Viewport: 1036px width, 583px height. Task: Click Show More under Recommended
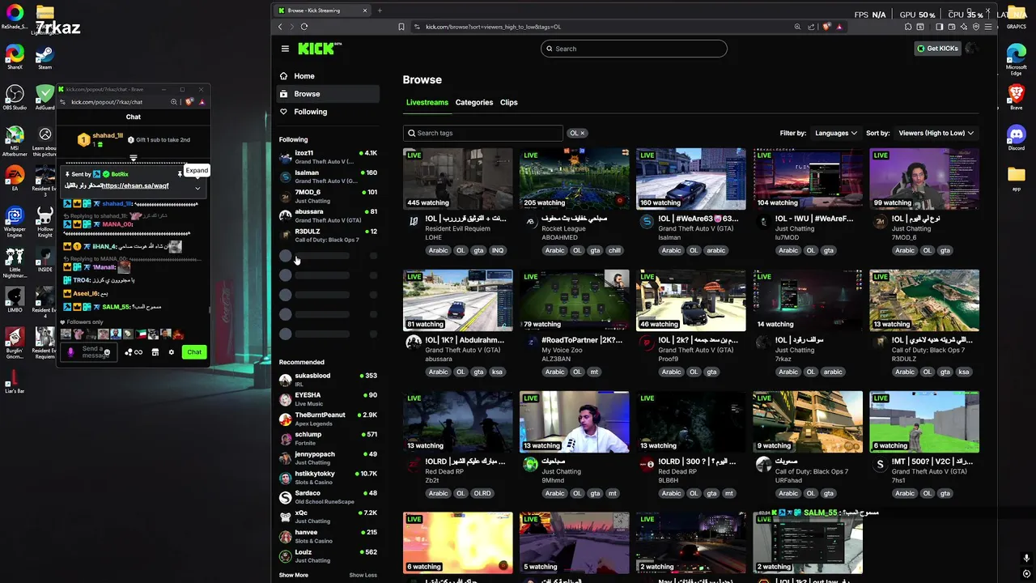click(293, 575)
